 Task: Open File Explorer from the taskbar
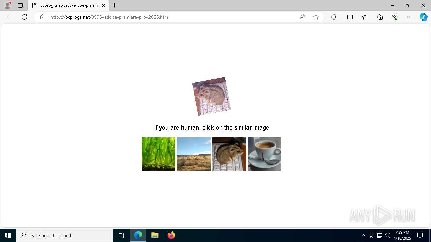pos(155,235)
